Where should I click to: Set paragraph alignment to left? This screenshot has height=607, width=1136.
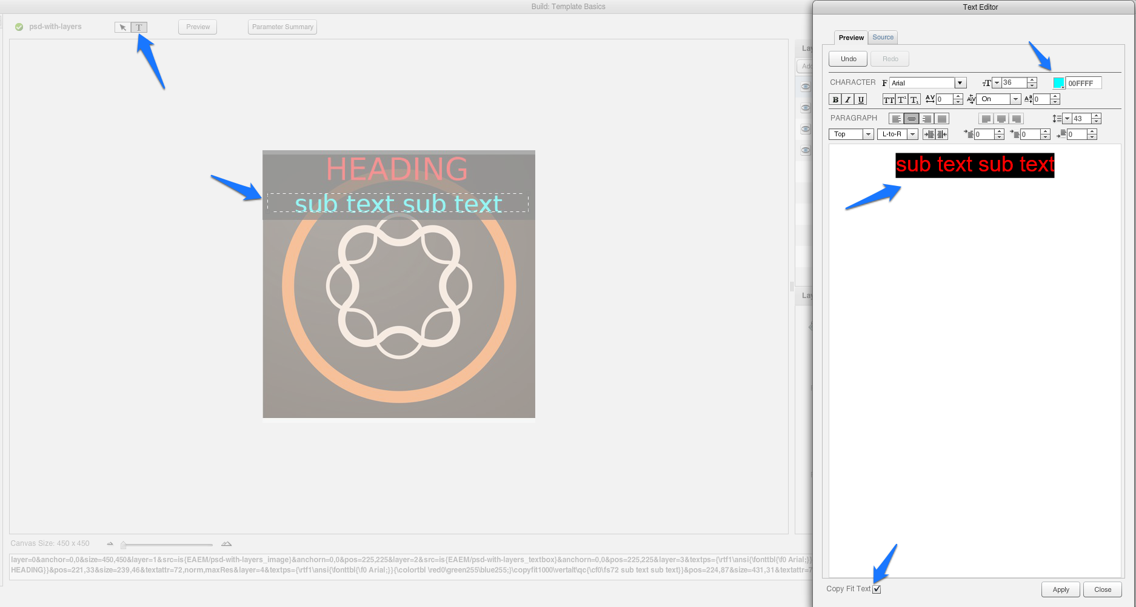897,119
